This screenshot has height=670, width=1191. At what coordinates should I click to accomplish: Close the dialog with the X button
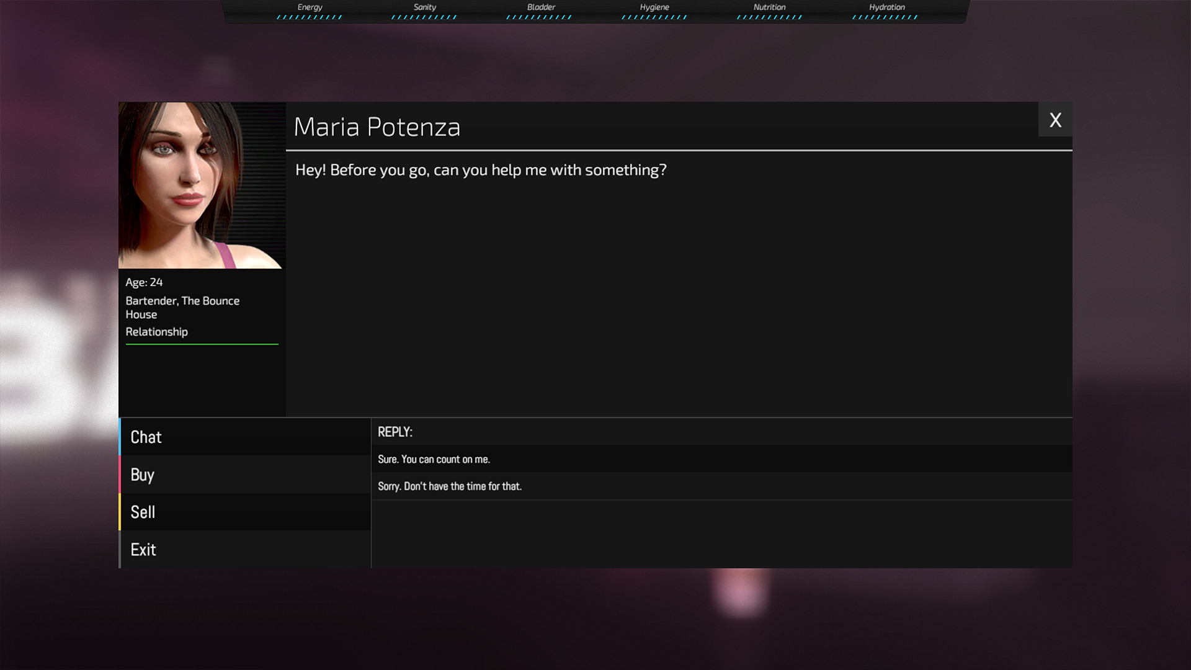1055,120
